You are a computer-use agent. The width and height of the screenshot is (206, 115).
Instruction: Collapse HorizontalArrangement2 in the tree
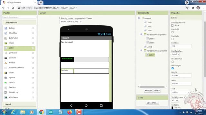point(141,50)
